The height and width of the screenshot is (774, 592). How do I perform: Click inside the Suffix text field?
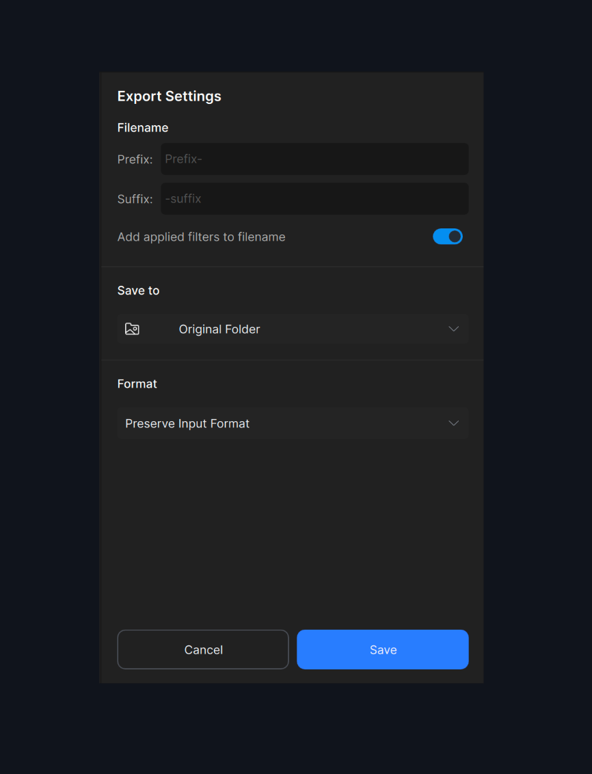coord(314,198)
